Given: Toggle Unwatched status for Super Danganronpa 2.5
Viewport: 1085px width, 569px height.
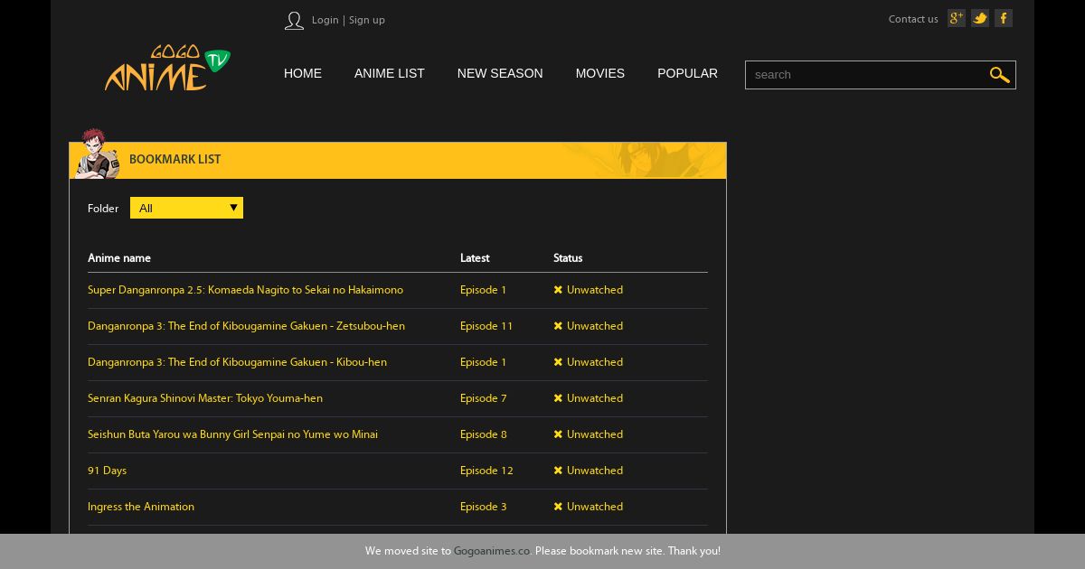Looking at the screenshot, I should (x=595, y=290).
